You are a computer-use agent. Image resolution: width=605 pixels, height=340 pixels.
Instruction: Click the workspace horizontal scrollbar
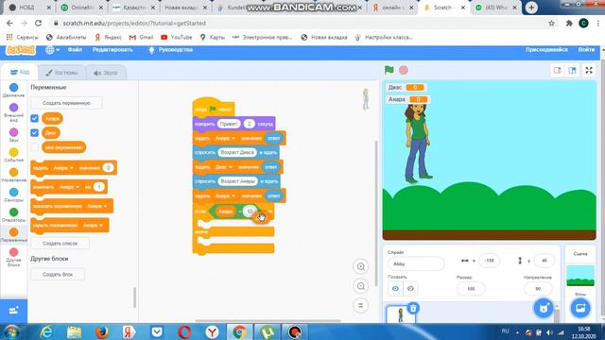coord(268,320)
